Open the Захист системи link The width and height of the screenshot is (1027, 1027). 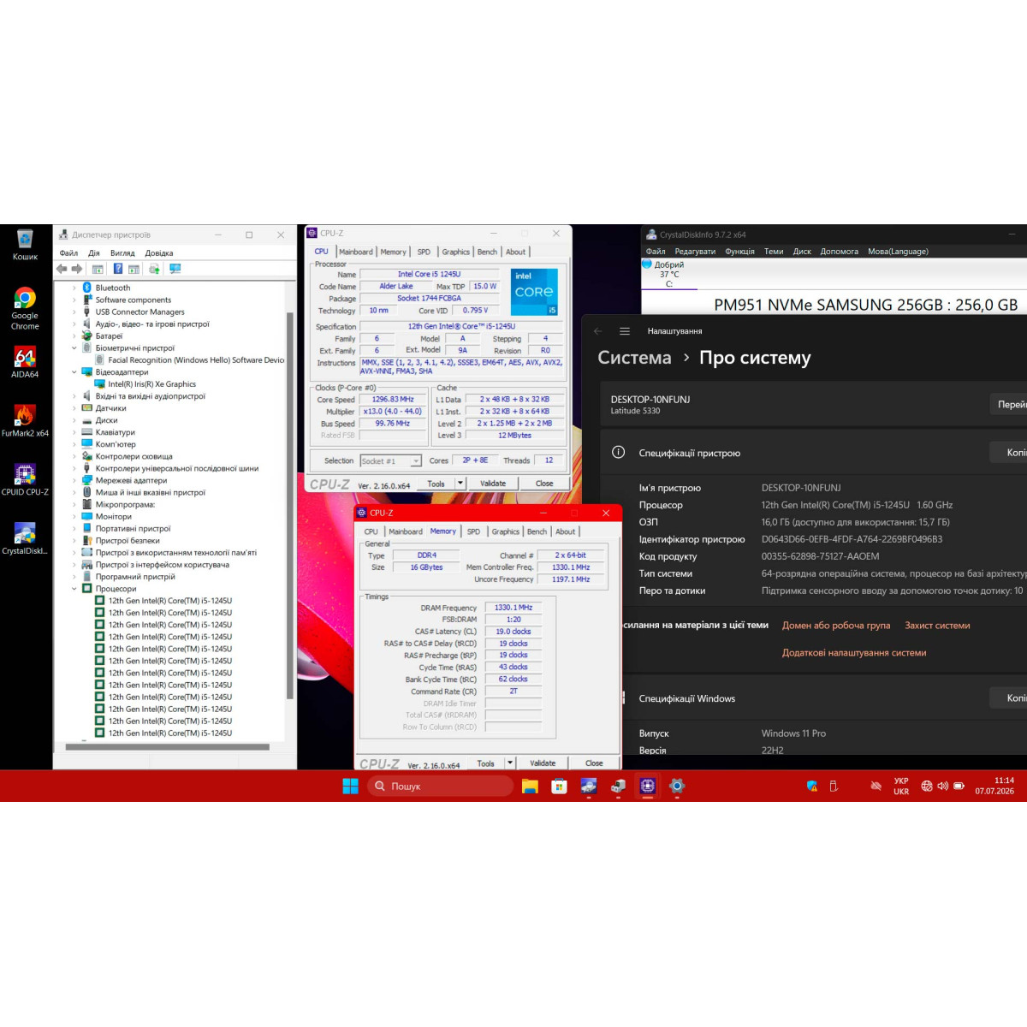(937, 626)
